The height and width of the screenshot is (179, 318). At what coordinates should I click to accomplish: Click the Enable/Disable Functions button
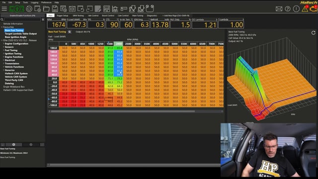coord(22,15)
